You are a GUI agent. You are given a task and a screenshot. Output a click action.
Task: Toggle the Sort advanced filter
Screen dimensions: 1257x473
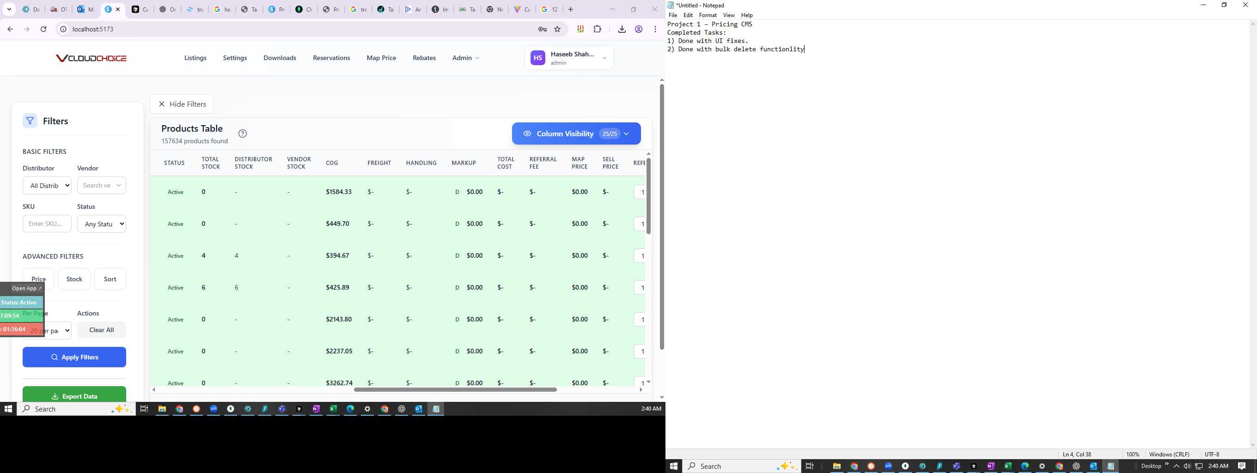point(110,279)
